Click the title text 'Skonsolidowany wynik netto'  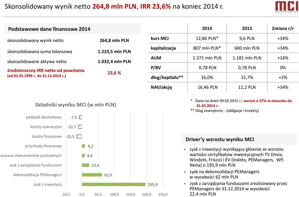pyautogui.click(x=47, y=7)
